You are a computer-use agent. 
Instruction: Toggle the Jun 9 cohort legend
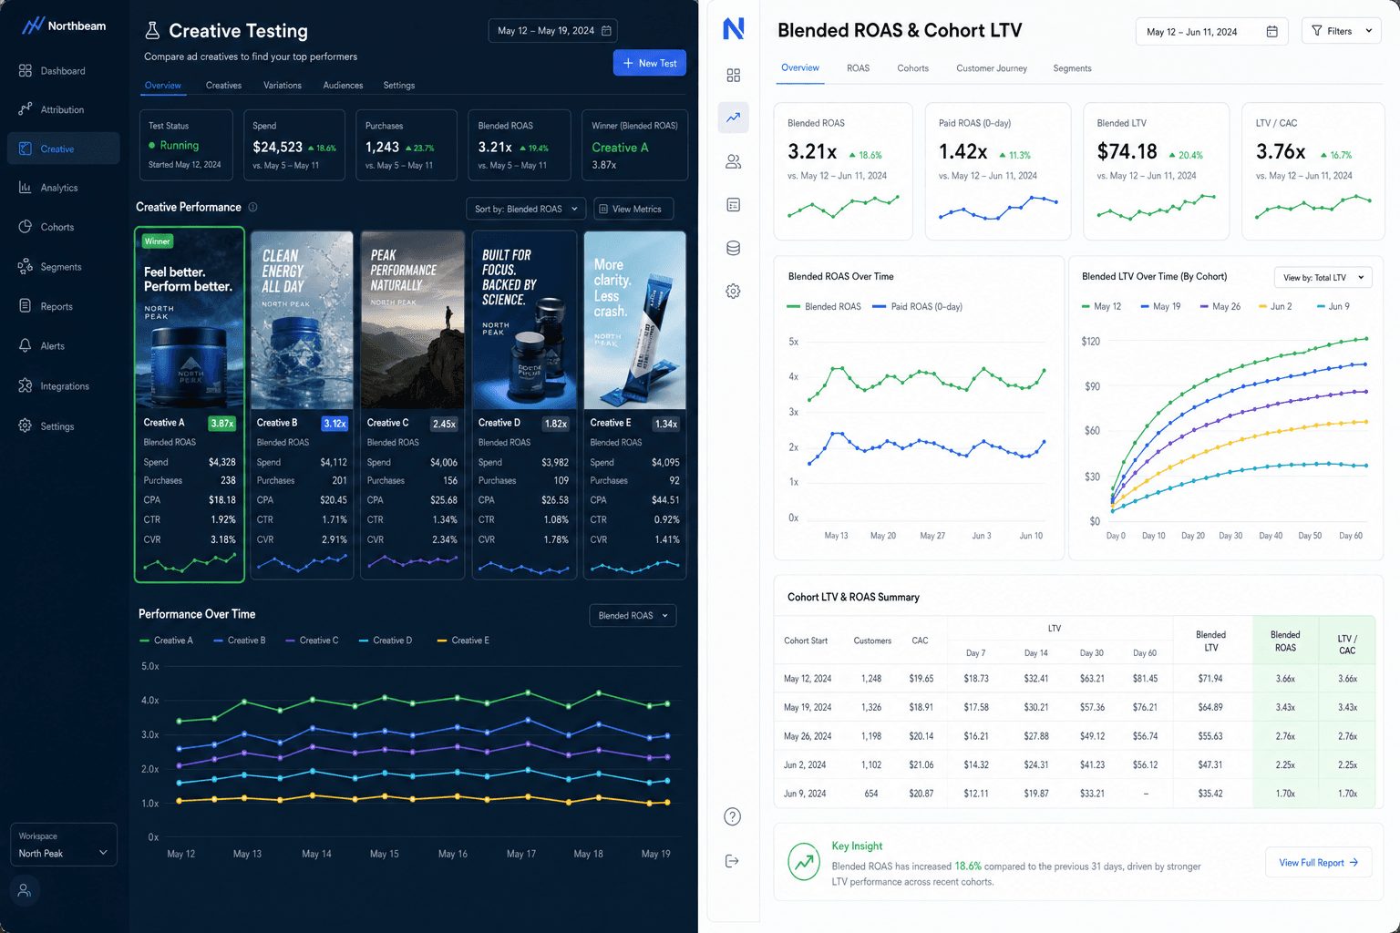(x=1333, y=307)
